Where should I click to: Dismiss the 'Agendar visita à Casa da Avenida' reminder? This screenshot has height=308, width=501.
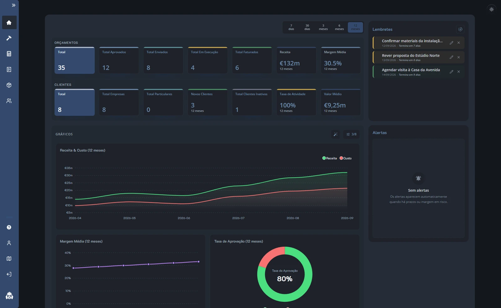point(459,72)
